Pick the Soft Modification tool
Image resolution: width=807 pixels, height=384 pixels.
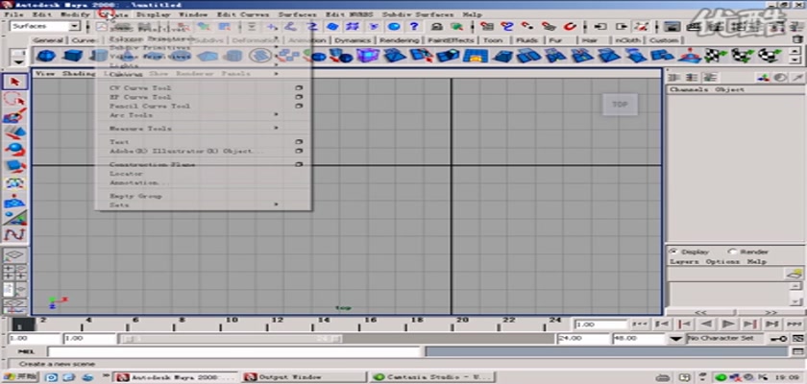click(15, 201)
